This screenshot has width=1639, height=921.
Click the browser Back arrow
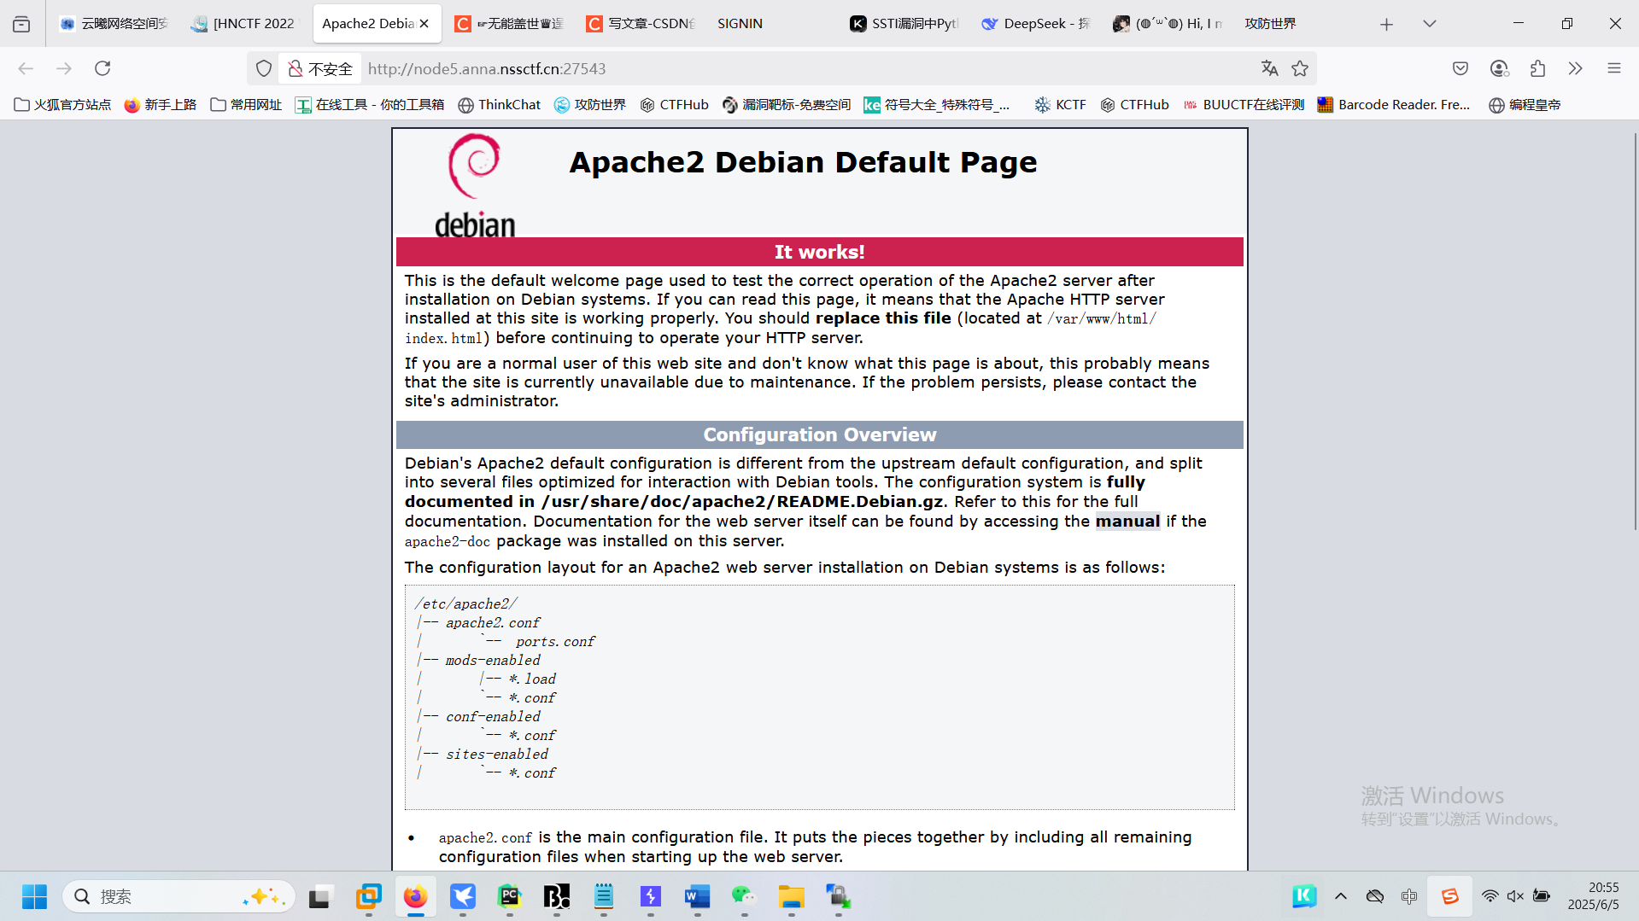pos(26,68)
